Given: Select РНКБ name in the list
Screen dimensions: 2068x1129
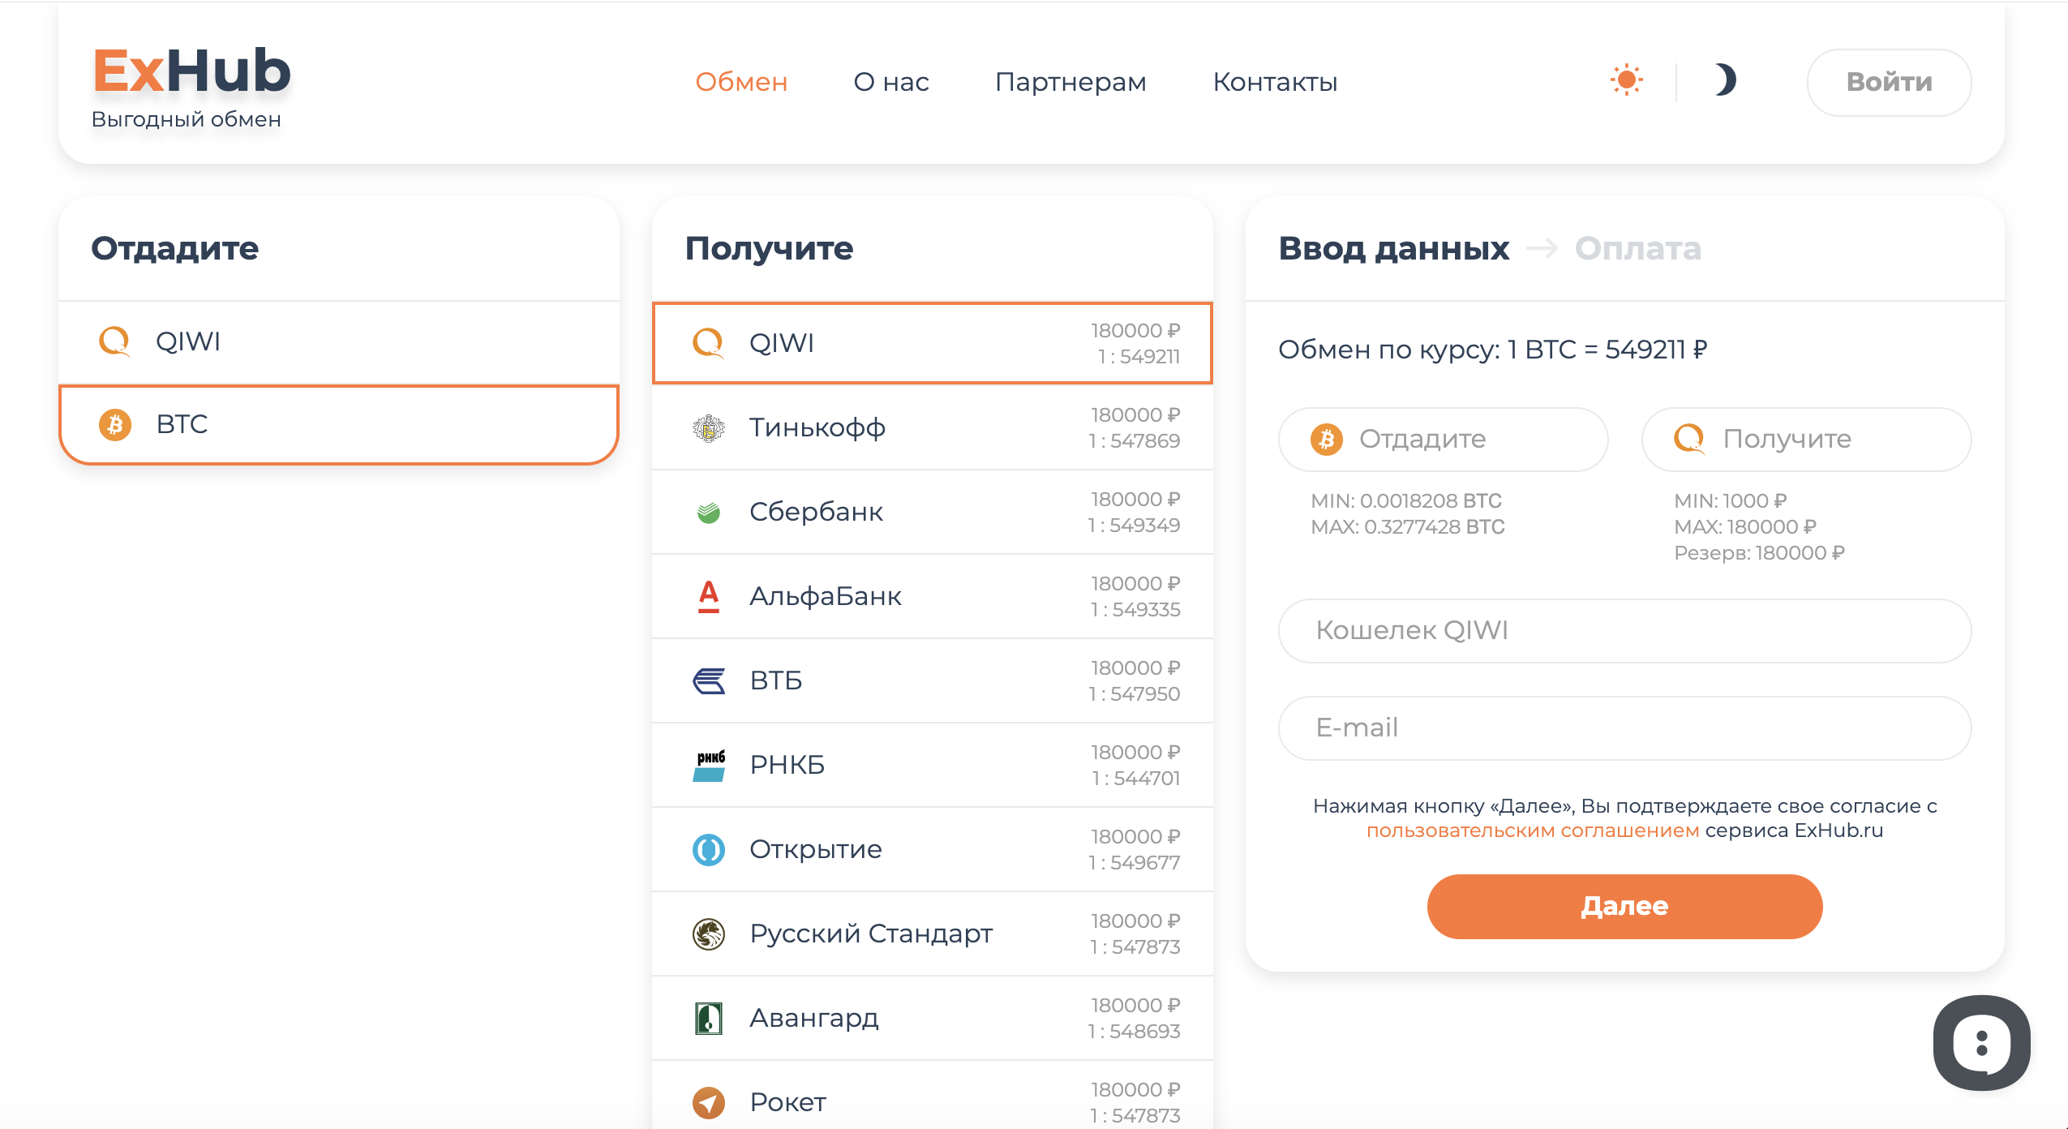Looking at the screenshot, I should coord(787,765).
